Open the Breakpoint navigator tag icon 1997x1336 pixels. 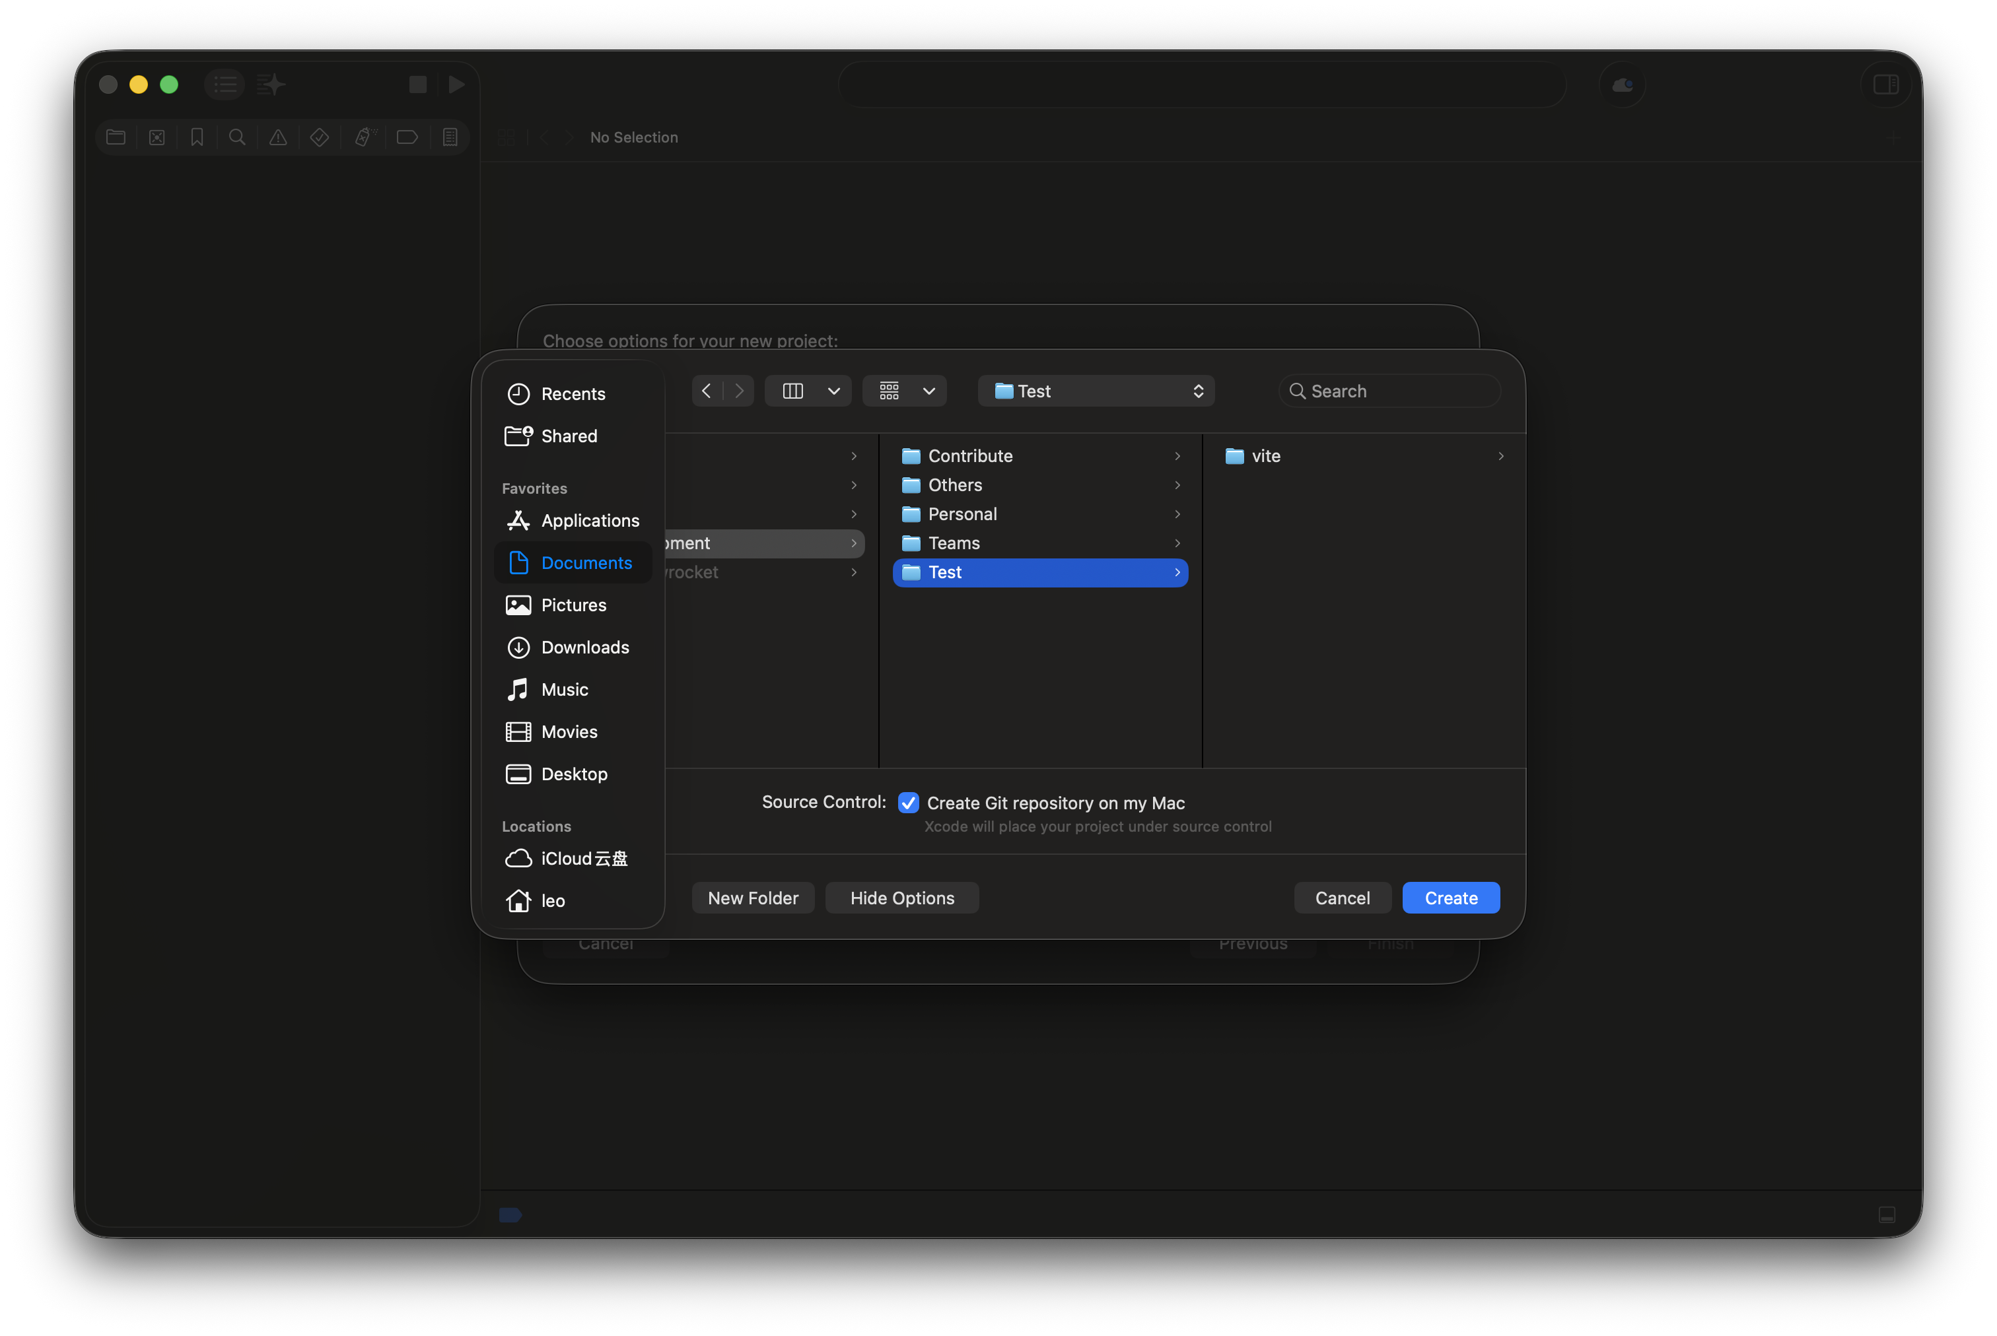click(x=407, y=137)
